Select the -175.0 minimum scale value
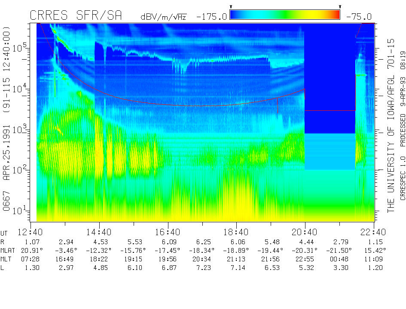This screenshot has width=406, height=309. [211, 17]
